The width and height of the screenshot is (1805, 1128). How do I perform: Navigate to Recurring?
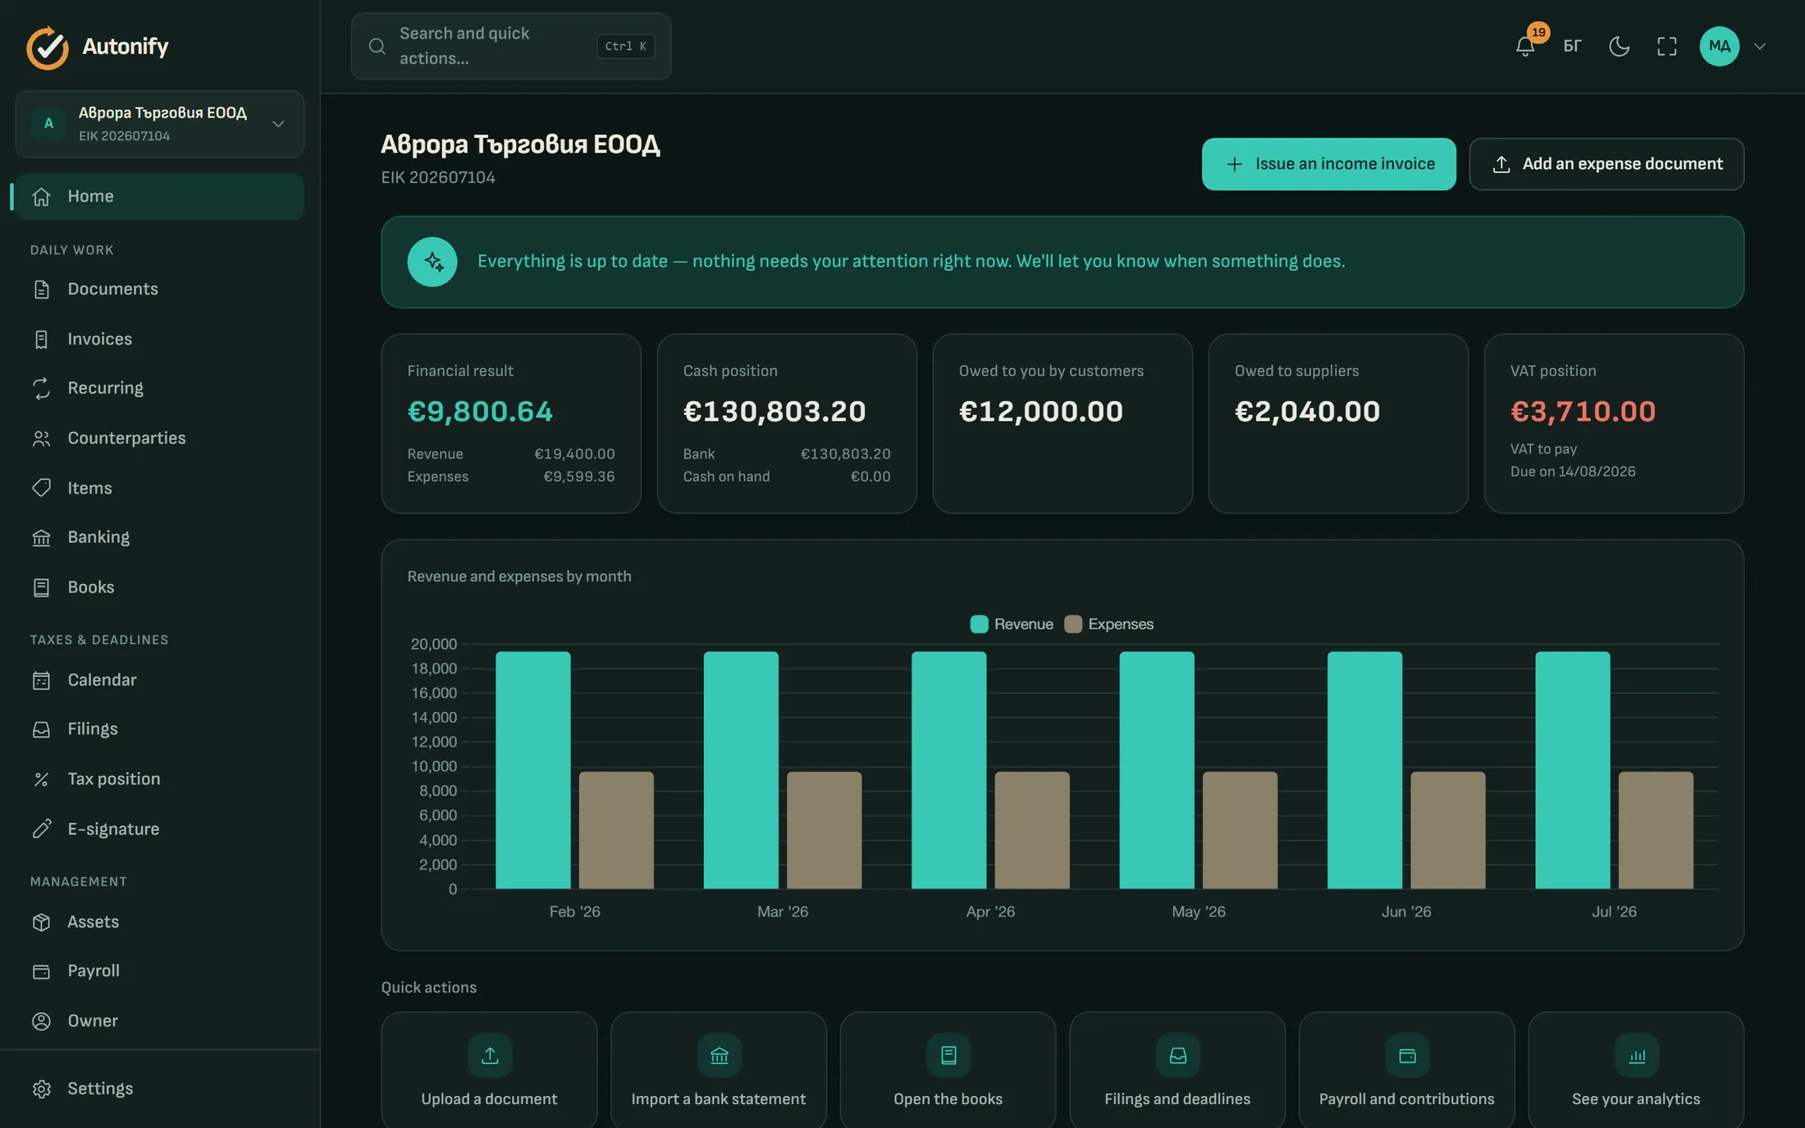tap(160, 388)
